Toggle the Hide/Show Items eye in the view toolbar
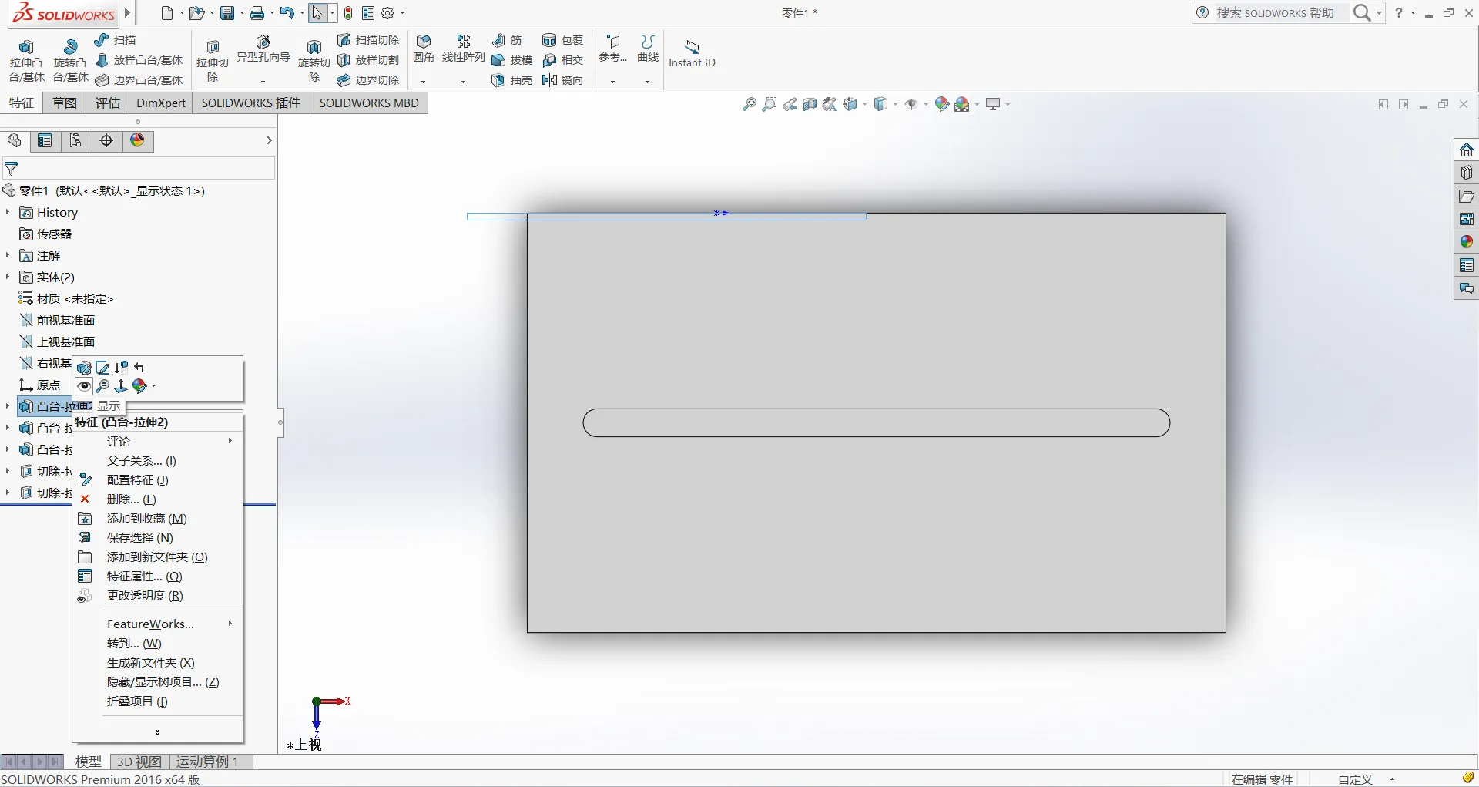 [x=911, y=104]
